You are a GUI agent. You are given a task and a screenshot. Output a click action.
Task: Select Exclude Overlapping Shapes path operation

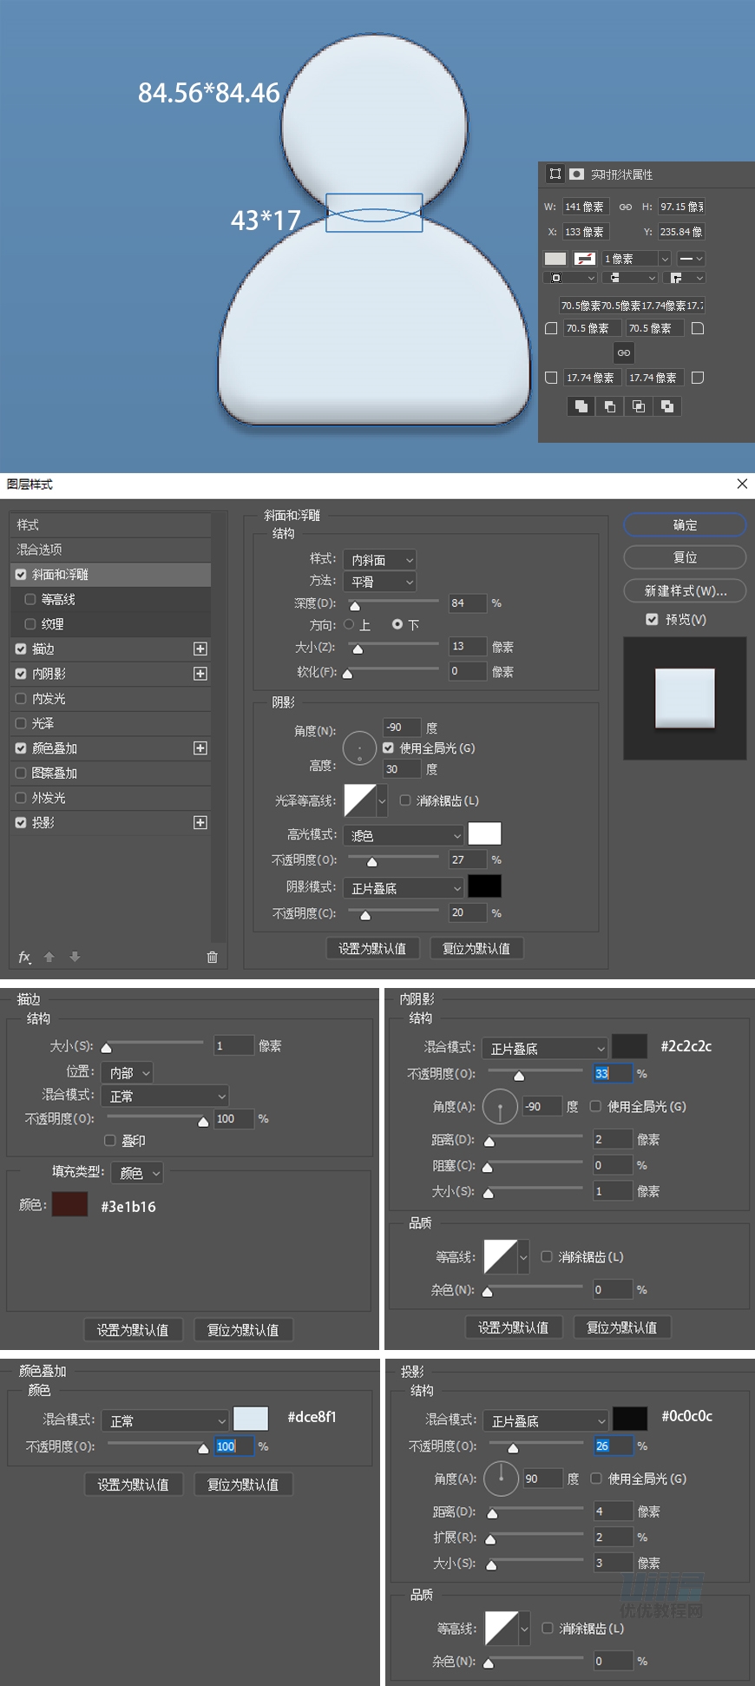(x=667, y=406)
